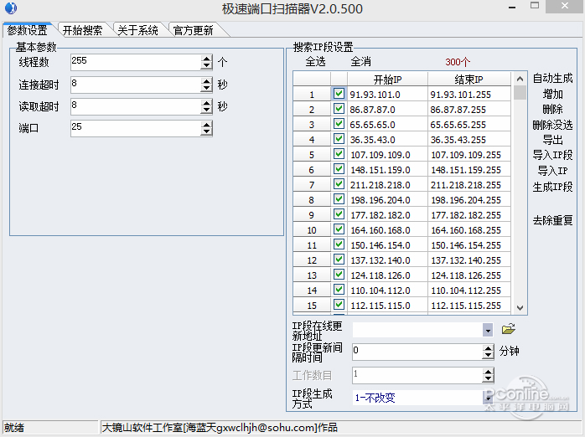Select row number 6 header
This screenshot has width=585, height=437.
tap(312, 170)
